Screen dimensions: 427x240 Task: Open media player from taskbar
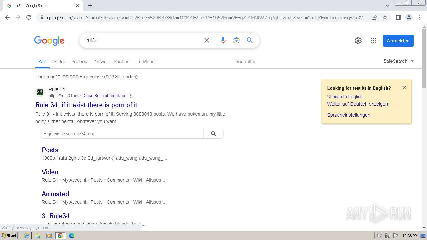click(x=49, y=236)
